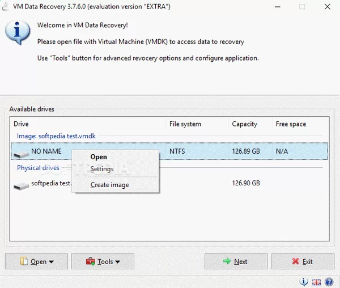Collapse the Image: softpedia test.vmdk group
This screenshot has height=288, width=340.
[56, 136]
